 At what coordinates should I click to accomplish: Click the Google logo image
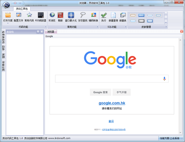pyautogui.click(x=110, y=60)
